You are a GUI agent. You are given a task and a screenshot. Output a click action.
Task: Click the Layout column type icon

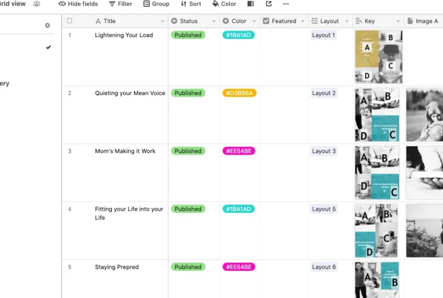pos(314,21)
